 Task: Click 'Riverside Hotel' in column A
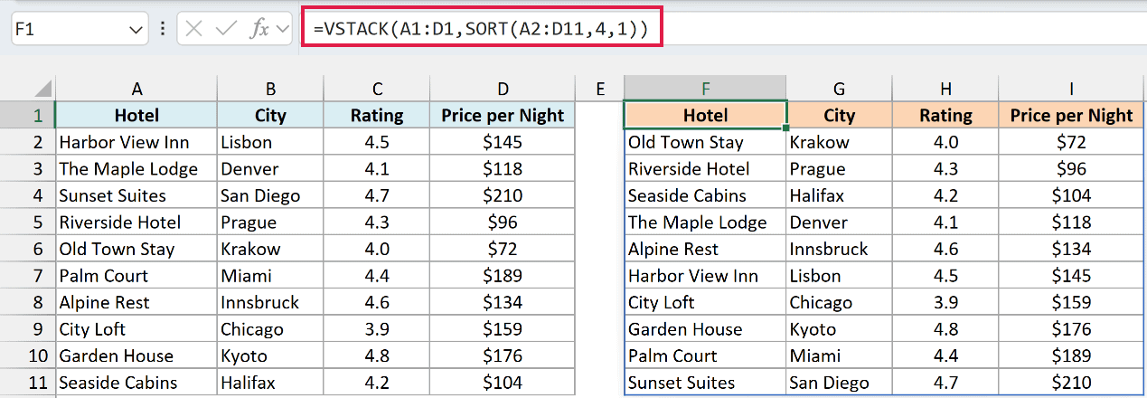click(x=119, y=223)
